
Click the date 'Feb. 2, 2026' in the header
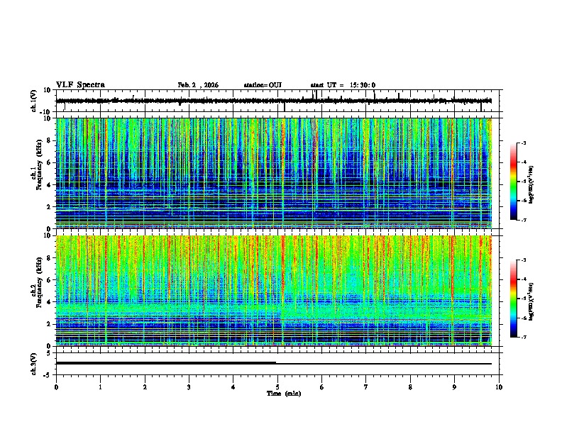click(198, 85)
